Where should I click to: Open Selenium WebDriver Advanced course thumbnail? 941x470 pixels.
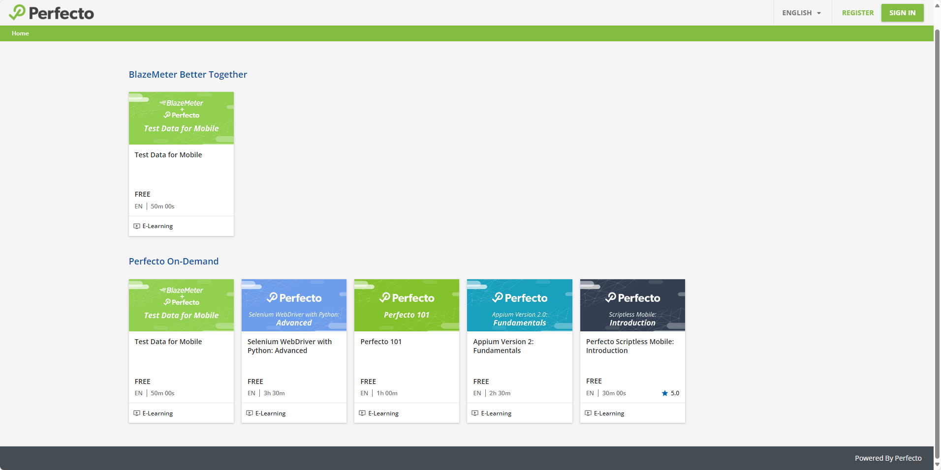[294, 305]
